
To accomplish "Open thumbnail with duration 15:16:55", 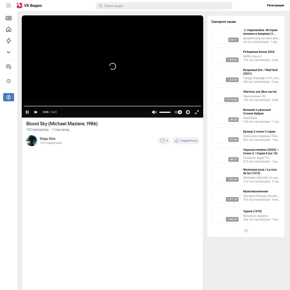I will 226,96.
